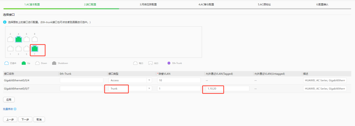
Task: Expand the batch modify section
Action: [10, 109]
